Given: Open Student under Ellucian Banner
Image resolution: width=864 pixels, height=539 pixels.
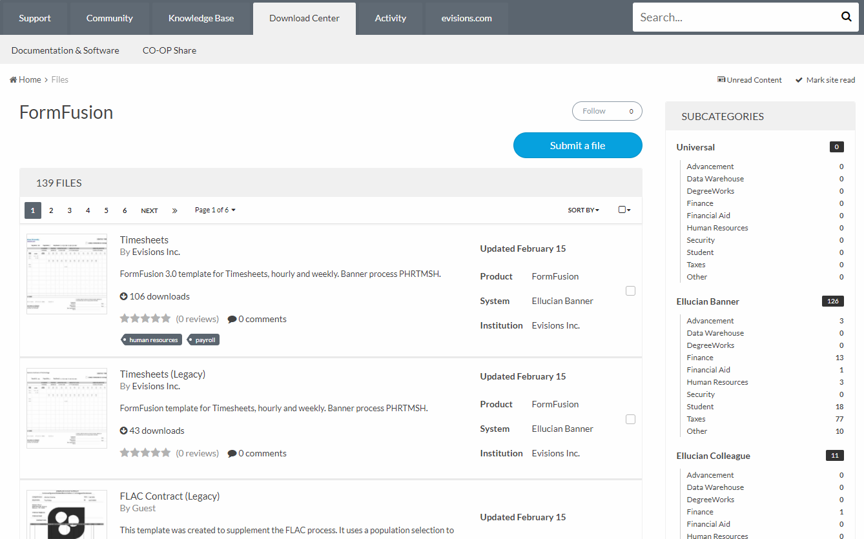Looking at the screenshot, I should click(x=700, y=407).
